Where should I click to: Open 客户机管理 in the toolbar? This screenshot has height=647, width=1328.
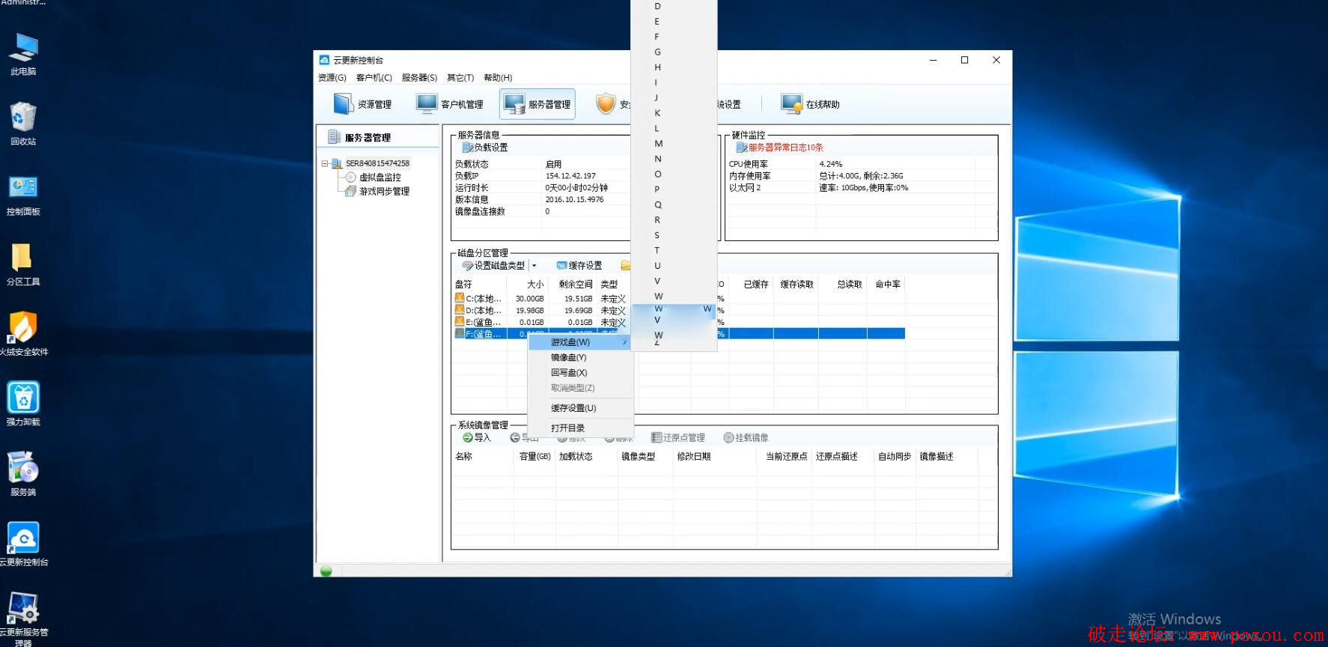(450, 104)
